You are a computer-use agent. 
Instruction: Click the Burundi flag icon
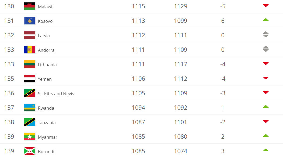[30, 151]
